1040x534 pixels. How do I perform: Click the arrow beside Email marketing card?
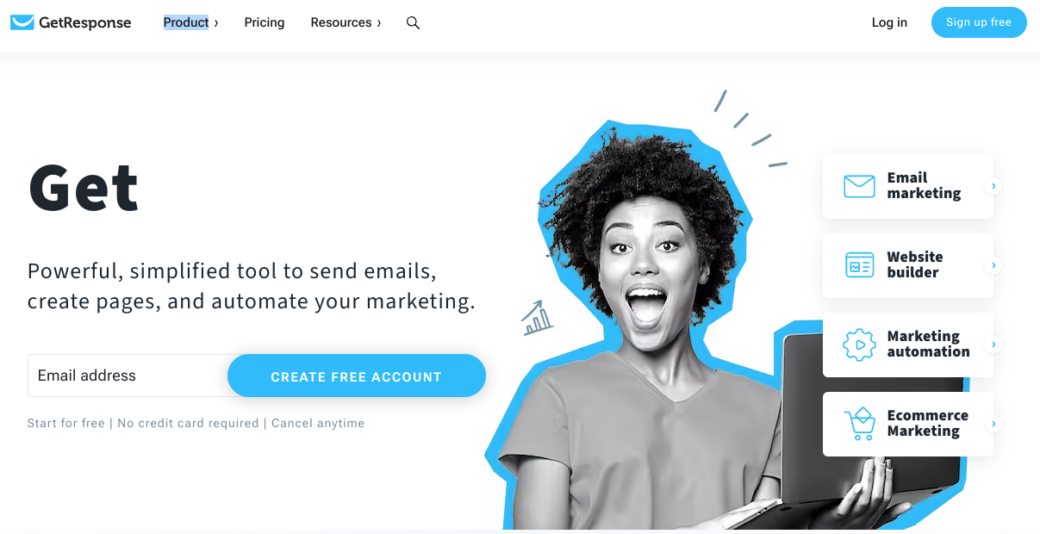(994, 186)
